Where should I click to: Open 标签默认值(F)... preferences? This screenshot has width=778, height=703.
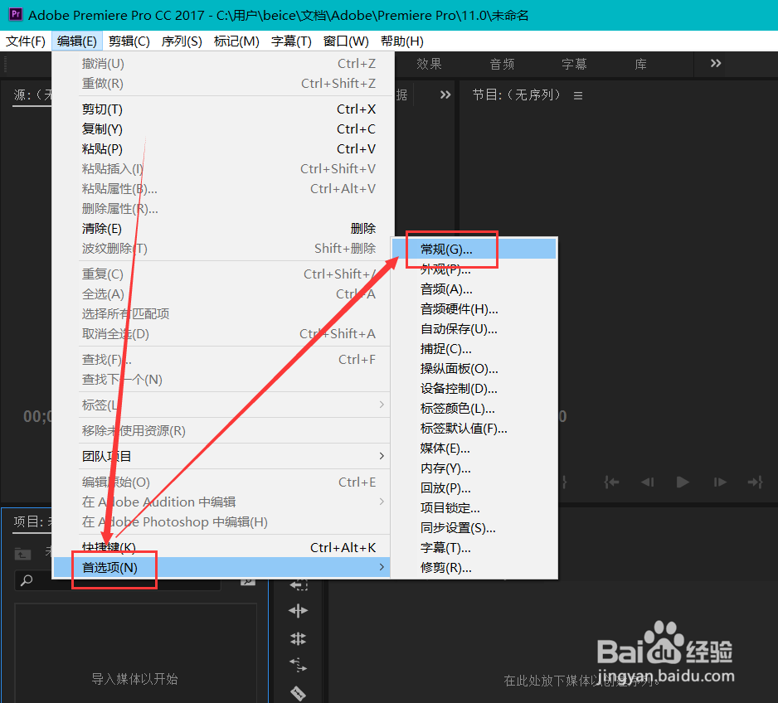pos(474,428)
